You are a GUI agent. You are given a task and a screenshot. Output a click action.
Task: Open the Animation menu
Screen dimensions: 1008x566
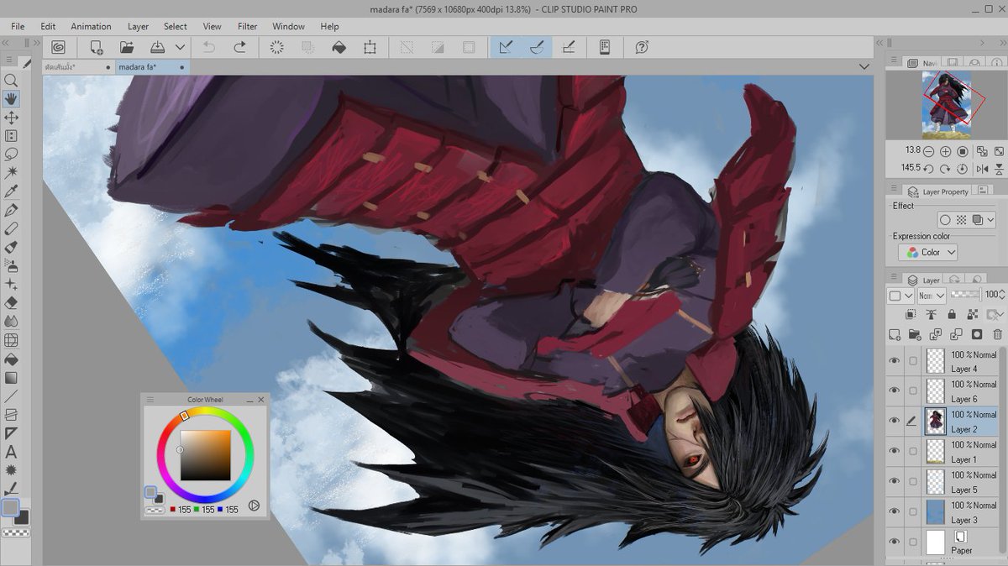[91, 26]
